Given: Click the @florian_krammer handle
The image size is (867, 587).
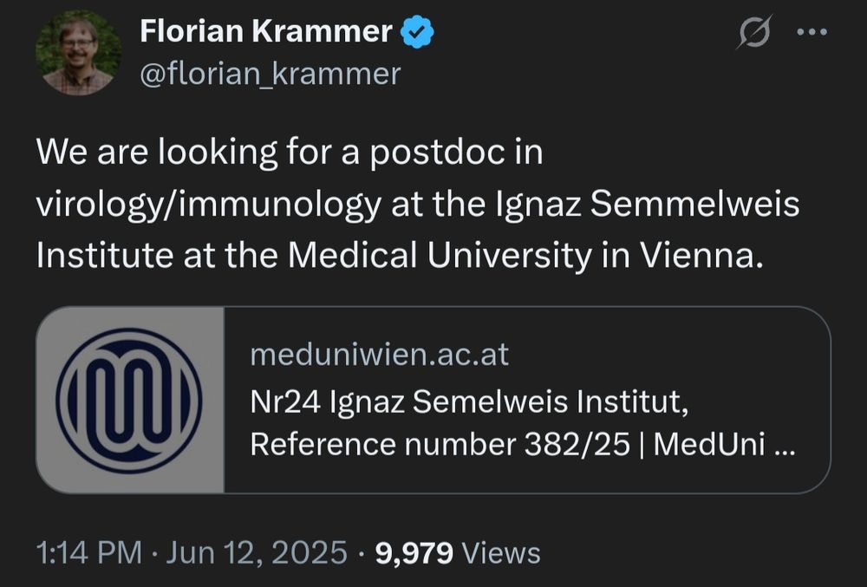Looking at the screenshot, I should pos(267,74).
